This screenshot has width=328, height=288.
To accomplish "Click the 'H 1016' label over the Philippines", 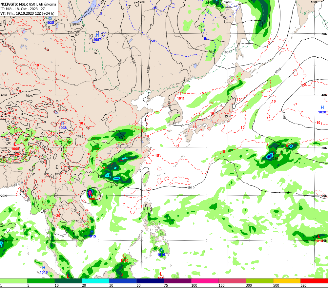I will click(x=161, y=252).
